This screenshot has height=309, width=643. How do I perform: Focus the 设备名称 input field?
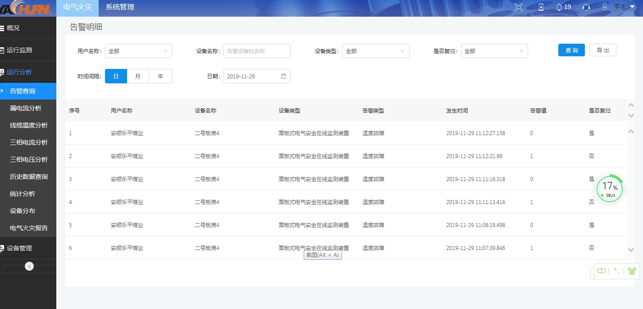[x=257, y=51]
